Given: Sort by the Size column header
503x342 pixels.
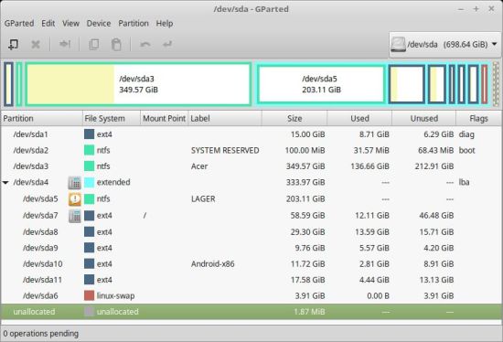Looking at the screenshot, I should [x=294, y=118].
